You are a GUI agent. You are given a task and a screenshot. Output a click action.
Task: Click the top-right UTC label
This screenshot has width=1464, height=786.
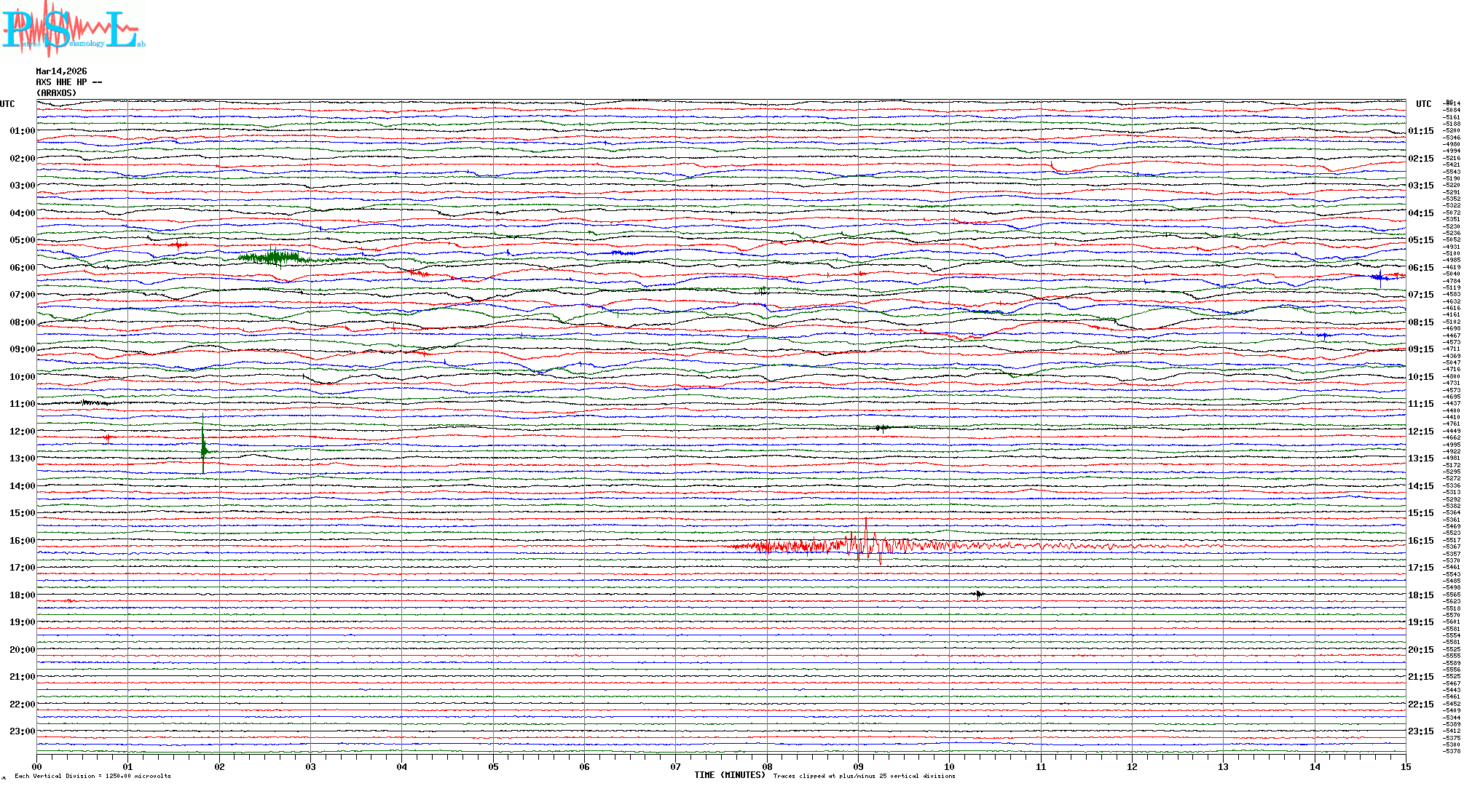[x=1423, y=104]
